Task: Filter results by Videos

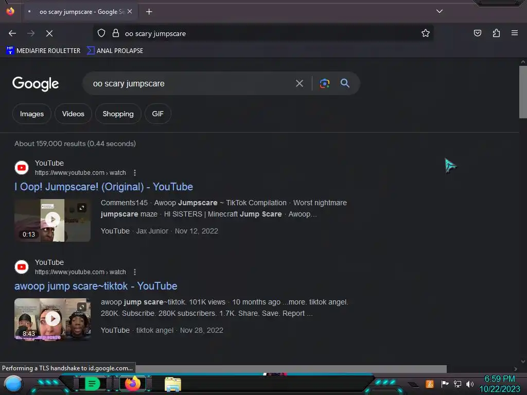Action: tap(73, 114)
